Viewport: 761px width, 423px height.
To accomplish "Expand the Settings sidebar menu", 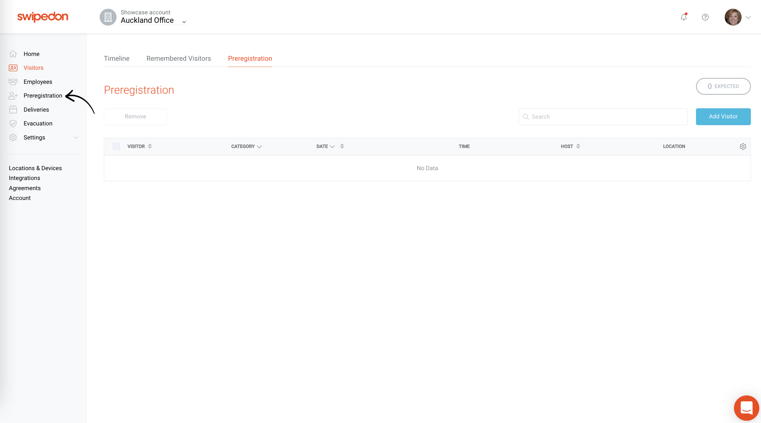I will point(76,138).
